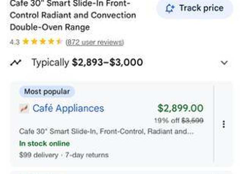Click the Track price bell icon

[x=170, y=8]
